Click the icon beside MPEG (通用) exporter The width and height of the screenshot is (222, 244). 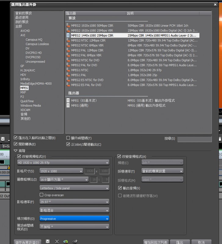click(68, 105)
